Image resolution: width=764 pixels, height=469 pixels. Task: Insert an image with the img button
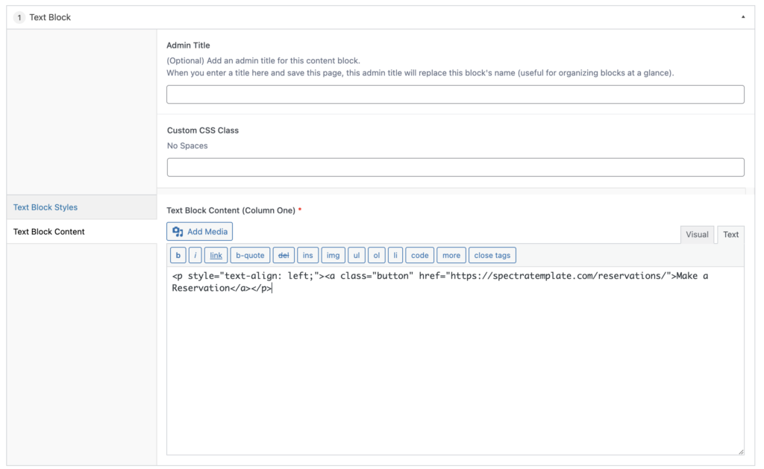point(334,255)
